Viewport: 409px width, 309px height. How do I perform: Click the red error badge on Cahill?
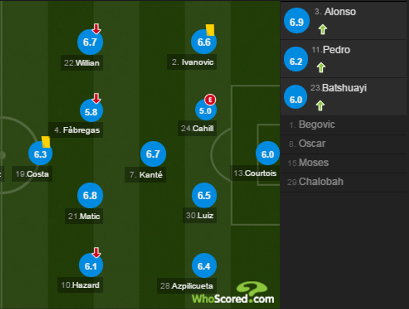click(211, 100)
